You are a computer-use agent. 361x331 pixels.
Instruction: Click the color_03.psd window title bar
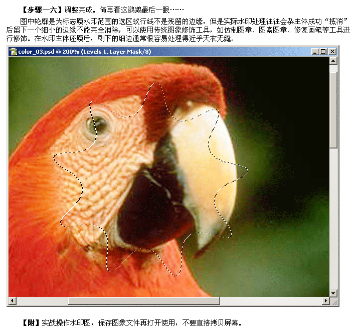tap(172, 52)
